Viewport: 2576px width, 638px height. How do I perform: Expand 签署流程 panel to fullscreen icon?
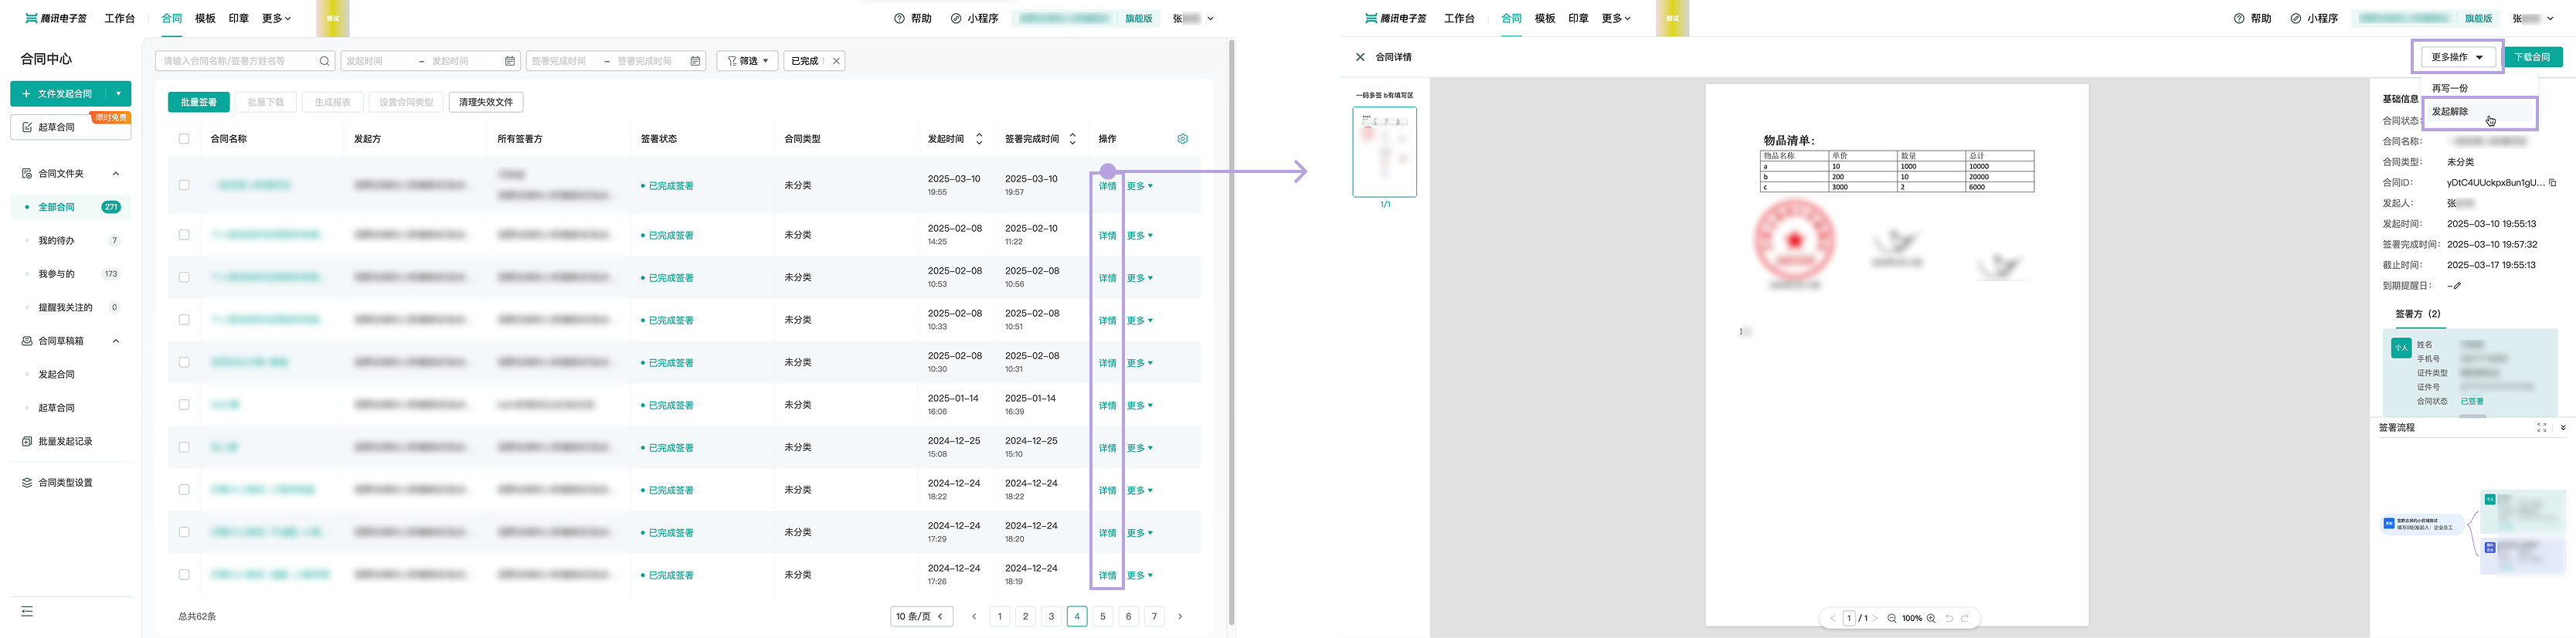click(2541, 427)
